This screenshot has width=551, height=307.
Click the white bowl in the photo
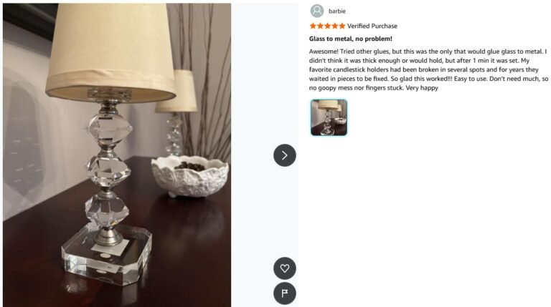click(189, 176)
